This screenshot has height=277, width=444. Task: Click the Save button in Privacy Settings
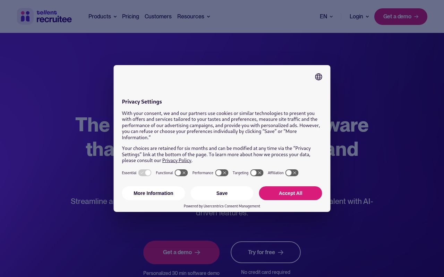tap(222, 193)
